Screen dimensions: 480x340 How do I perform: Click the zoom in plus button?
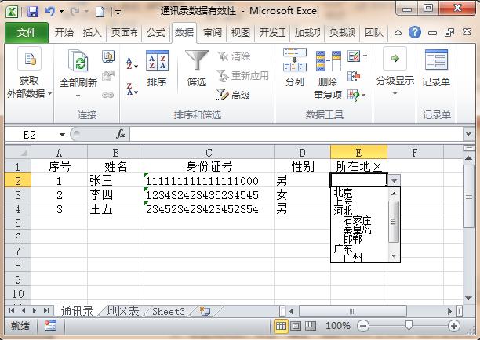[453, 325]
